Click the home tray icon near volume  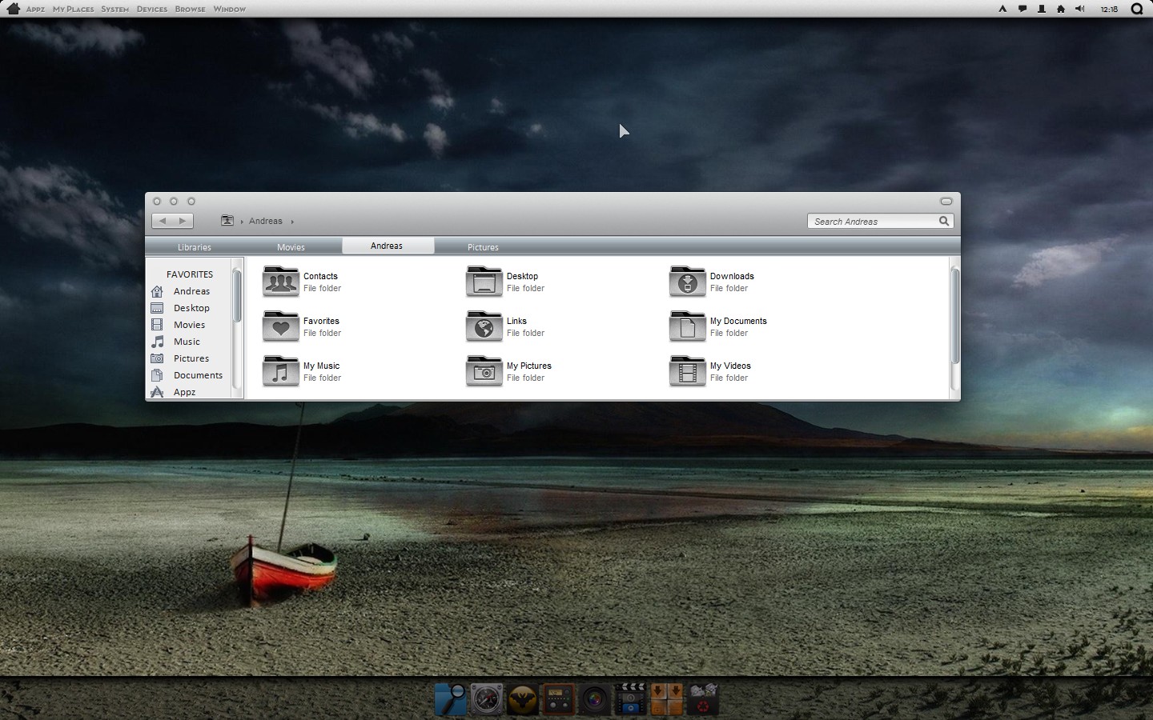click(1061, 9)
